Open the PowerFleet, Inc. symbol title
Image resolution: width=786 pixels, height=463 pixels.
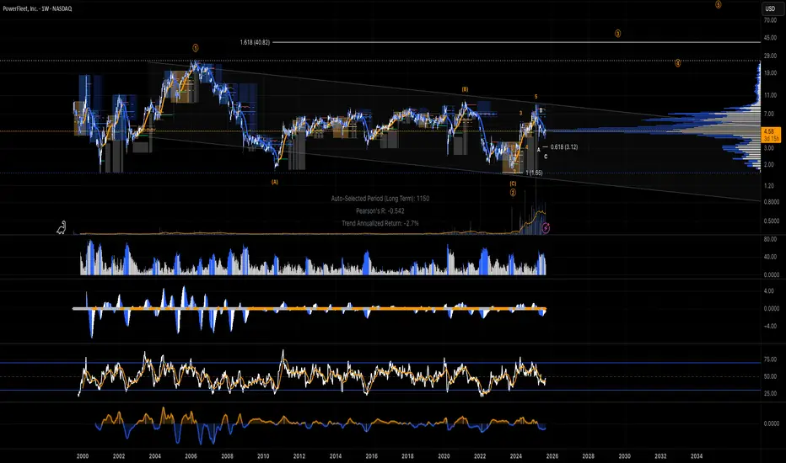(x=37, y=8)
